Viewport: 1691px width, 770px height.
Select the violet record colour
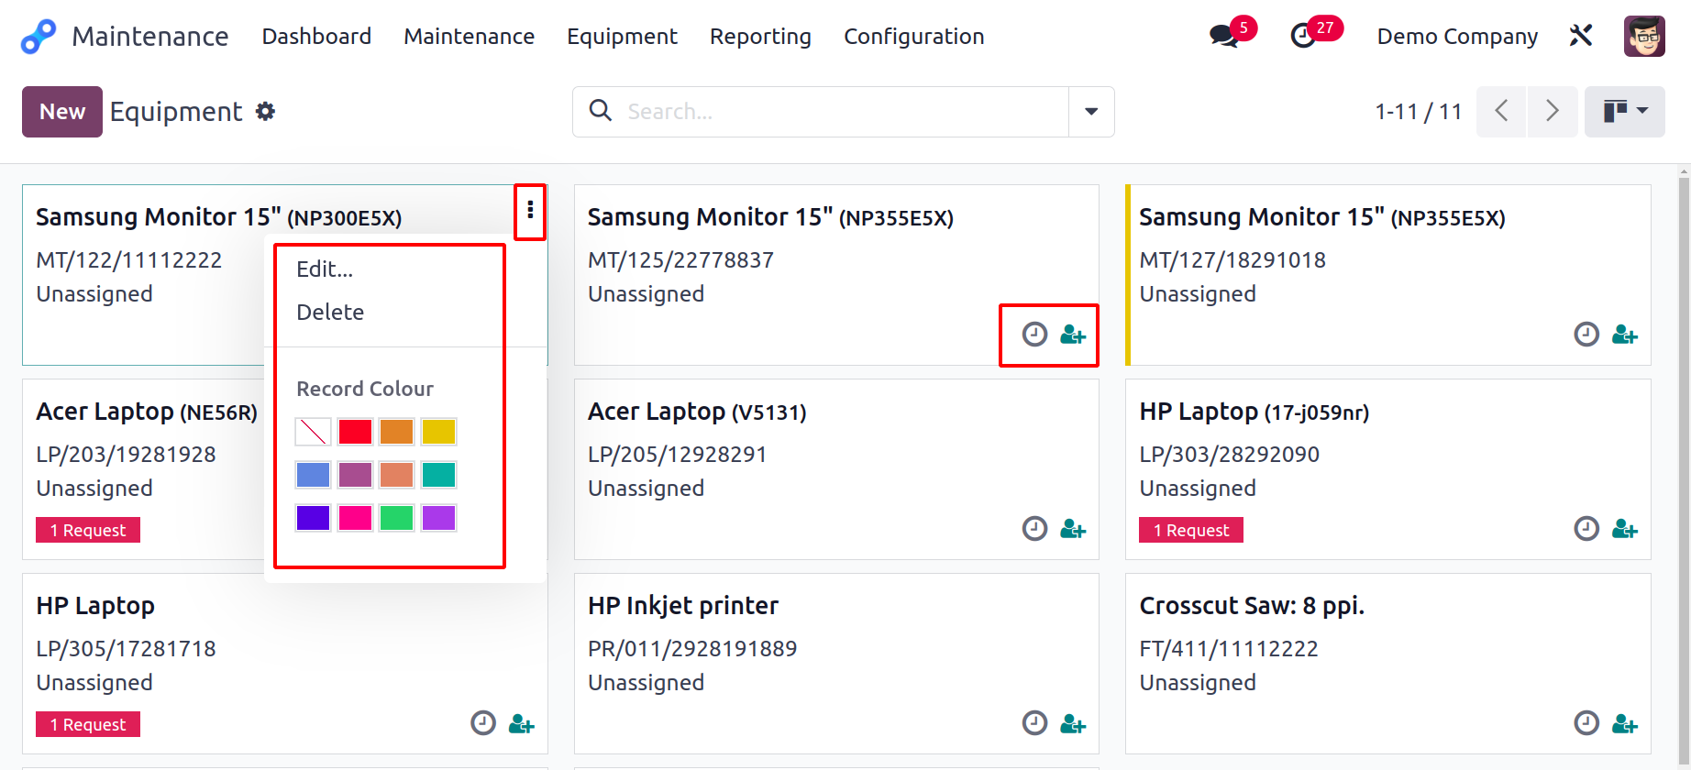[x=438, y=518]
